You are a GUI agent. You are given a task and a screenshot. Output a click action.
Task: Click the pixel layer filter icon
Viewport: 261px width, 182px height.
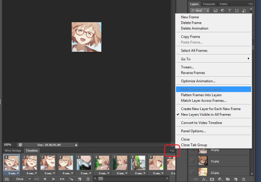coord(216,11)
